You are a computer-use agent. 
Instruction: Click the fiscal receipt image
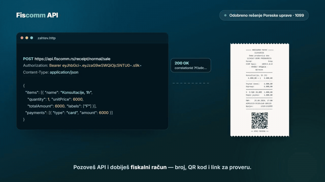click(x=260, y=90)
